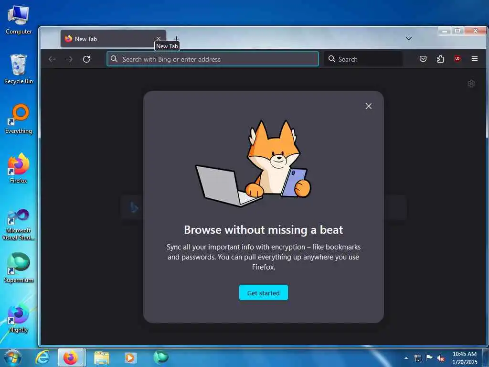Open the uBlock Origin extension icon
The width and height of the screenshot is (489, 367).
coord(457,59)
